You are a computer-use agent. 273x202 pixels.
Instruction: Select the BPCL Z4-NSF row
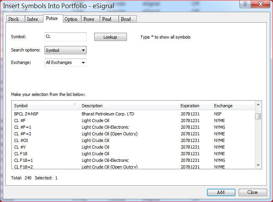133,114
